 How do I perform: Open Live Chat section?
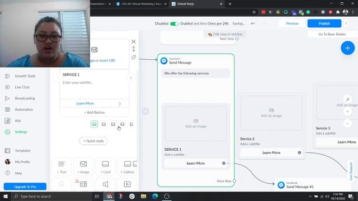tap(22, 87)
